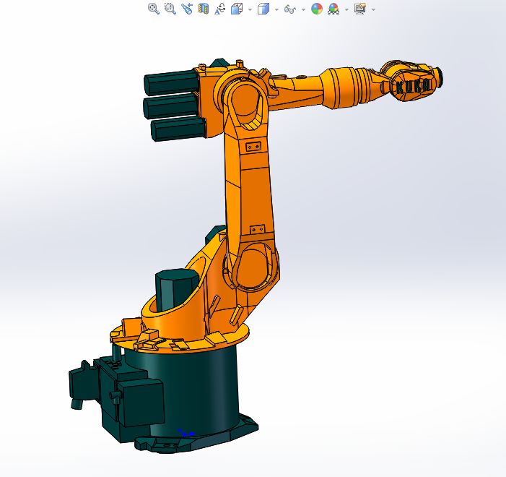Expand the View Orientation dropdown arrow
Screen dimensions: 506x477
[x=250, y=9]
